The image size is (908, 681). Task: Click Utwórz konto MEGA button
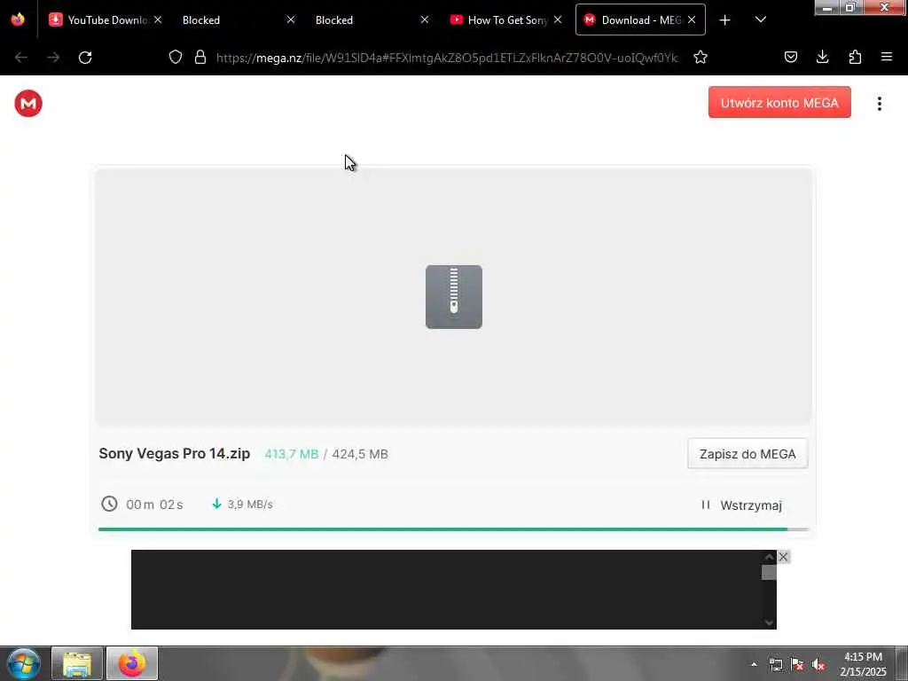point(779,103)
